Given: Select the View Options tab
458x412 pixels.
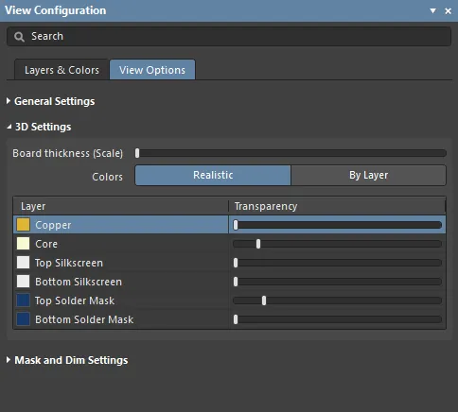Looking at the screenshot, I should coord(152,70).
